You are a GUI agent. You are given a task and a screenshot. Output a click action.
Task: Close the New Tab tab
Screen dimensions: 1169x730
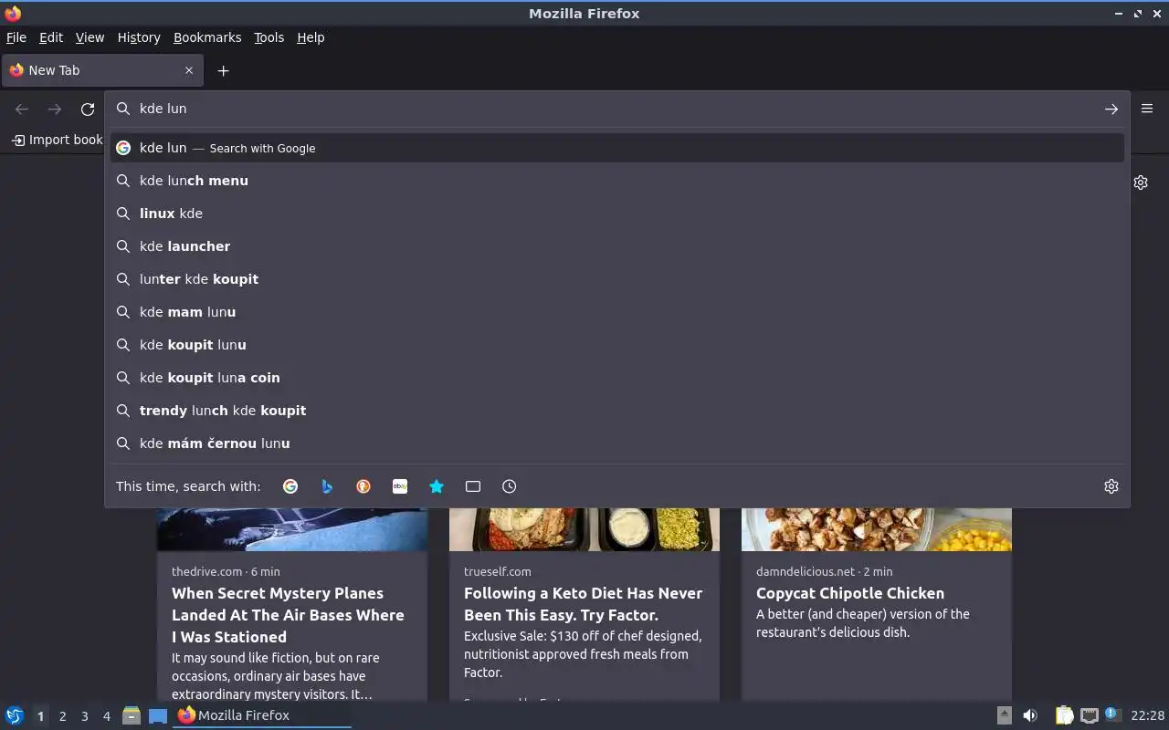pos(189,70)
